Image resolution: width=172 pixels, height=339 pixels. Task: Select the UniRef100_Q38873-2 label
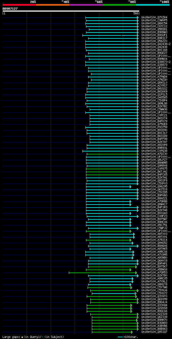[x=156, y=62]
